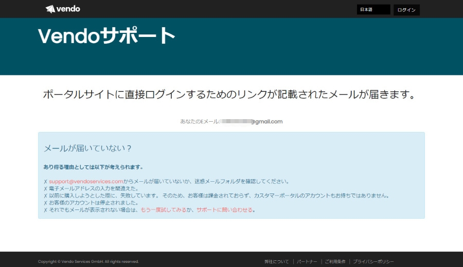The image size is (463, 267).
Task: Open the プライバシーポリシー footer link
Action: (373, 261)
